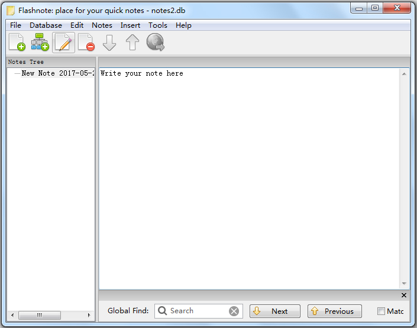
Task: Select the New Note 2017-05 tree item
Action: coord(57,73)
